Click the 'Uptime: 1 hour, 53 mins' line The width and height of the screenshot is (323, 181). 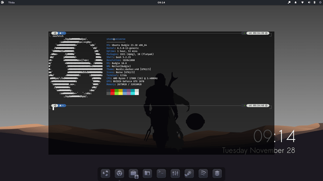click(122, 51)
